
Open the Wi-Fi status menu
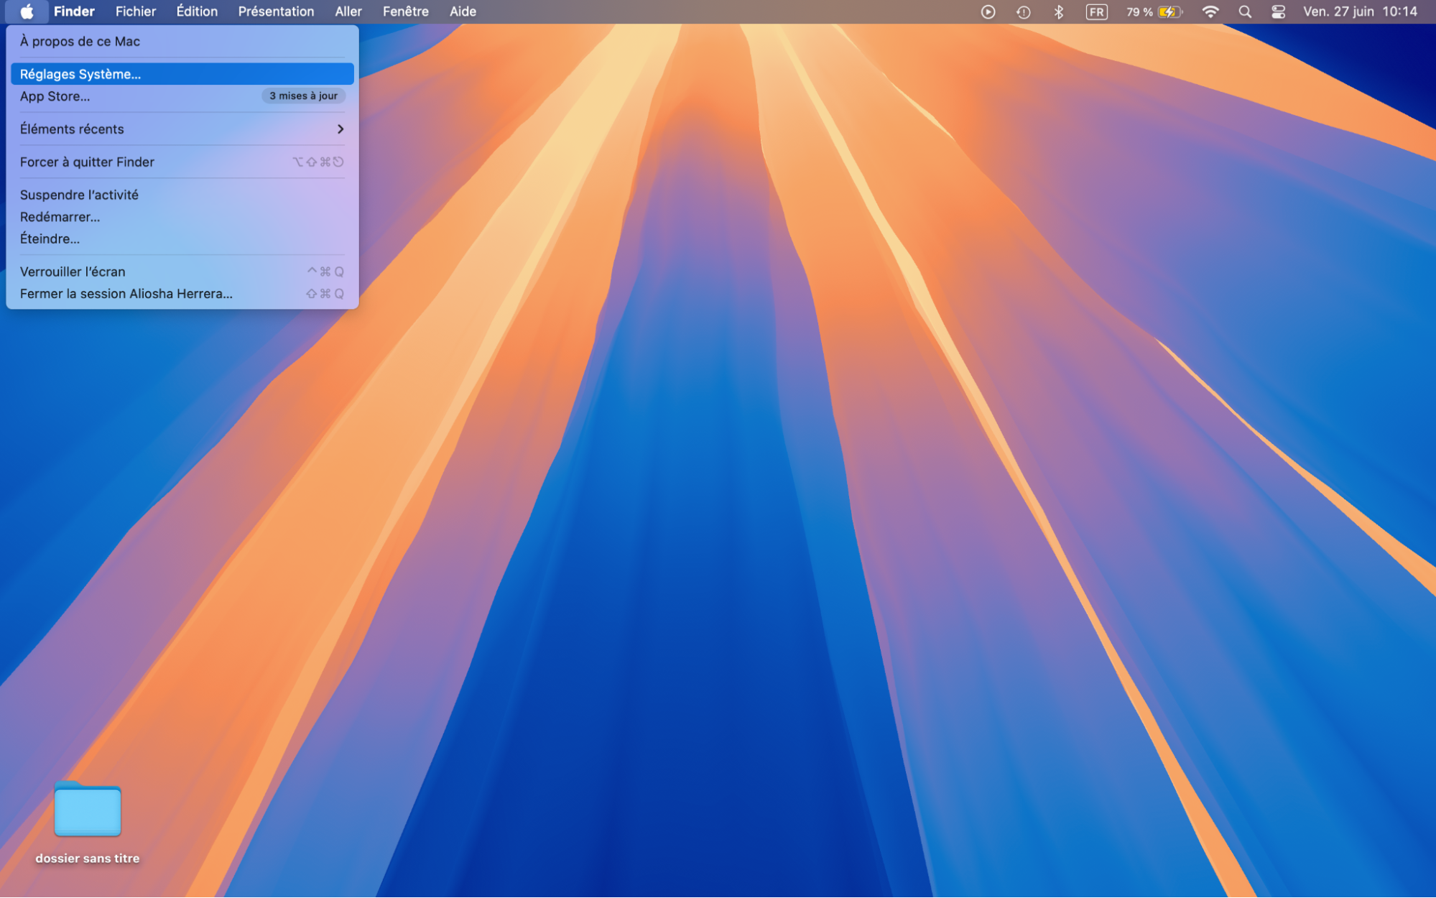(x=1210, y=11)
